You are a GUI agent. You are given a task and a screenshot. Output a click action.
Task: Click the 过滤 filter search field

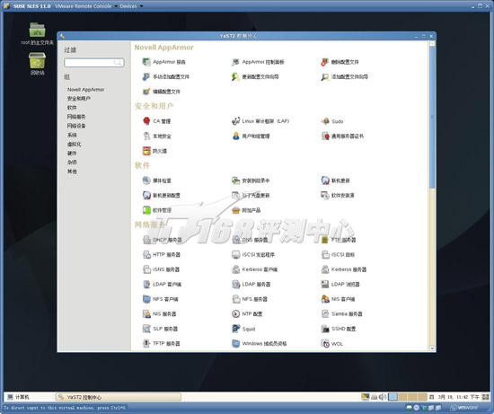point(94,63)
